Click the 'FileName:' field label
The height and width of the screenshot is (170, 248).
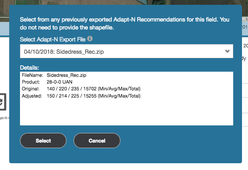coord(32,75)
